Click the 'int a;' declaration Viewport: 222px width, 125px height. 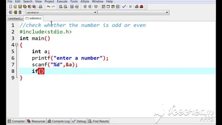tap(41, 51)
